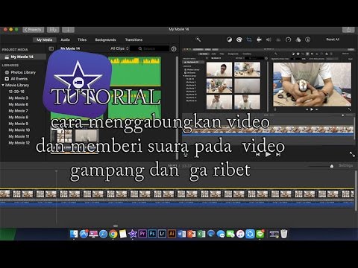The width and height of the screenshot is (358, 268).
Task: Select My Movie 10 event
Action: 19,130
